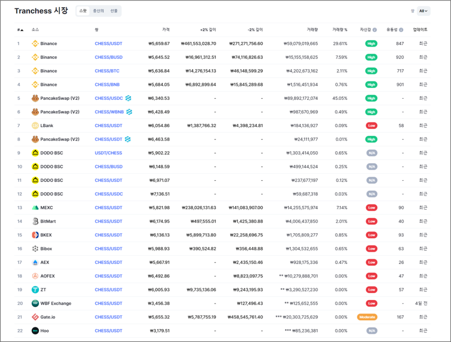The width and height of the screenshot is (451, 342).
Task: Click the Binance logo in the CHESS/BTC row
Action: coord(35,71)
